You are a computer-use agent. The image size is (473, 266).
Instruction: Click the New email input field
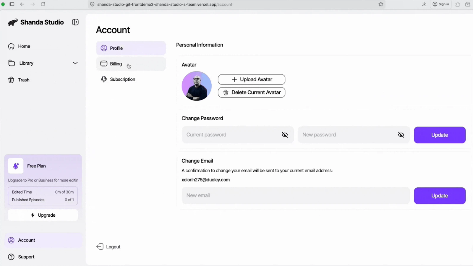295,195
